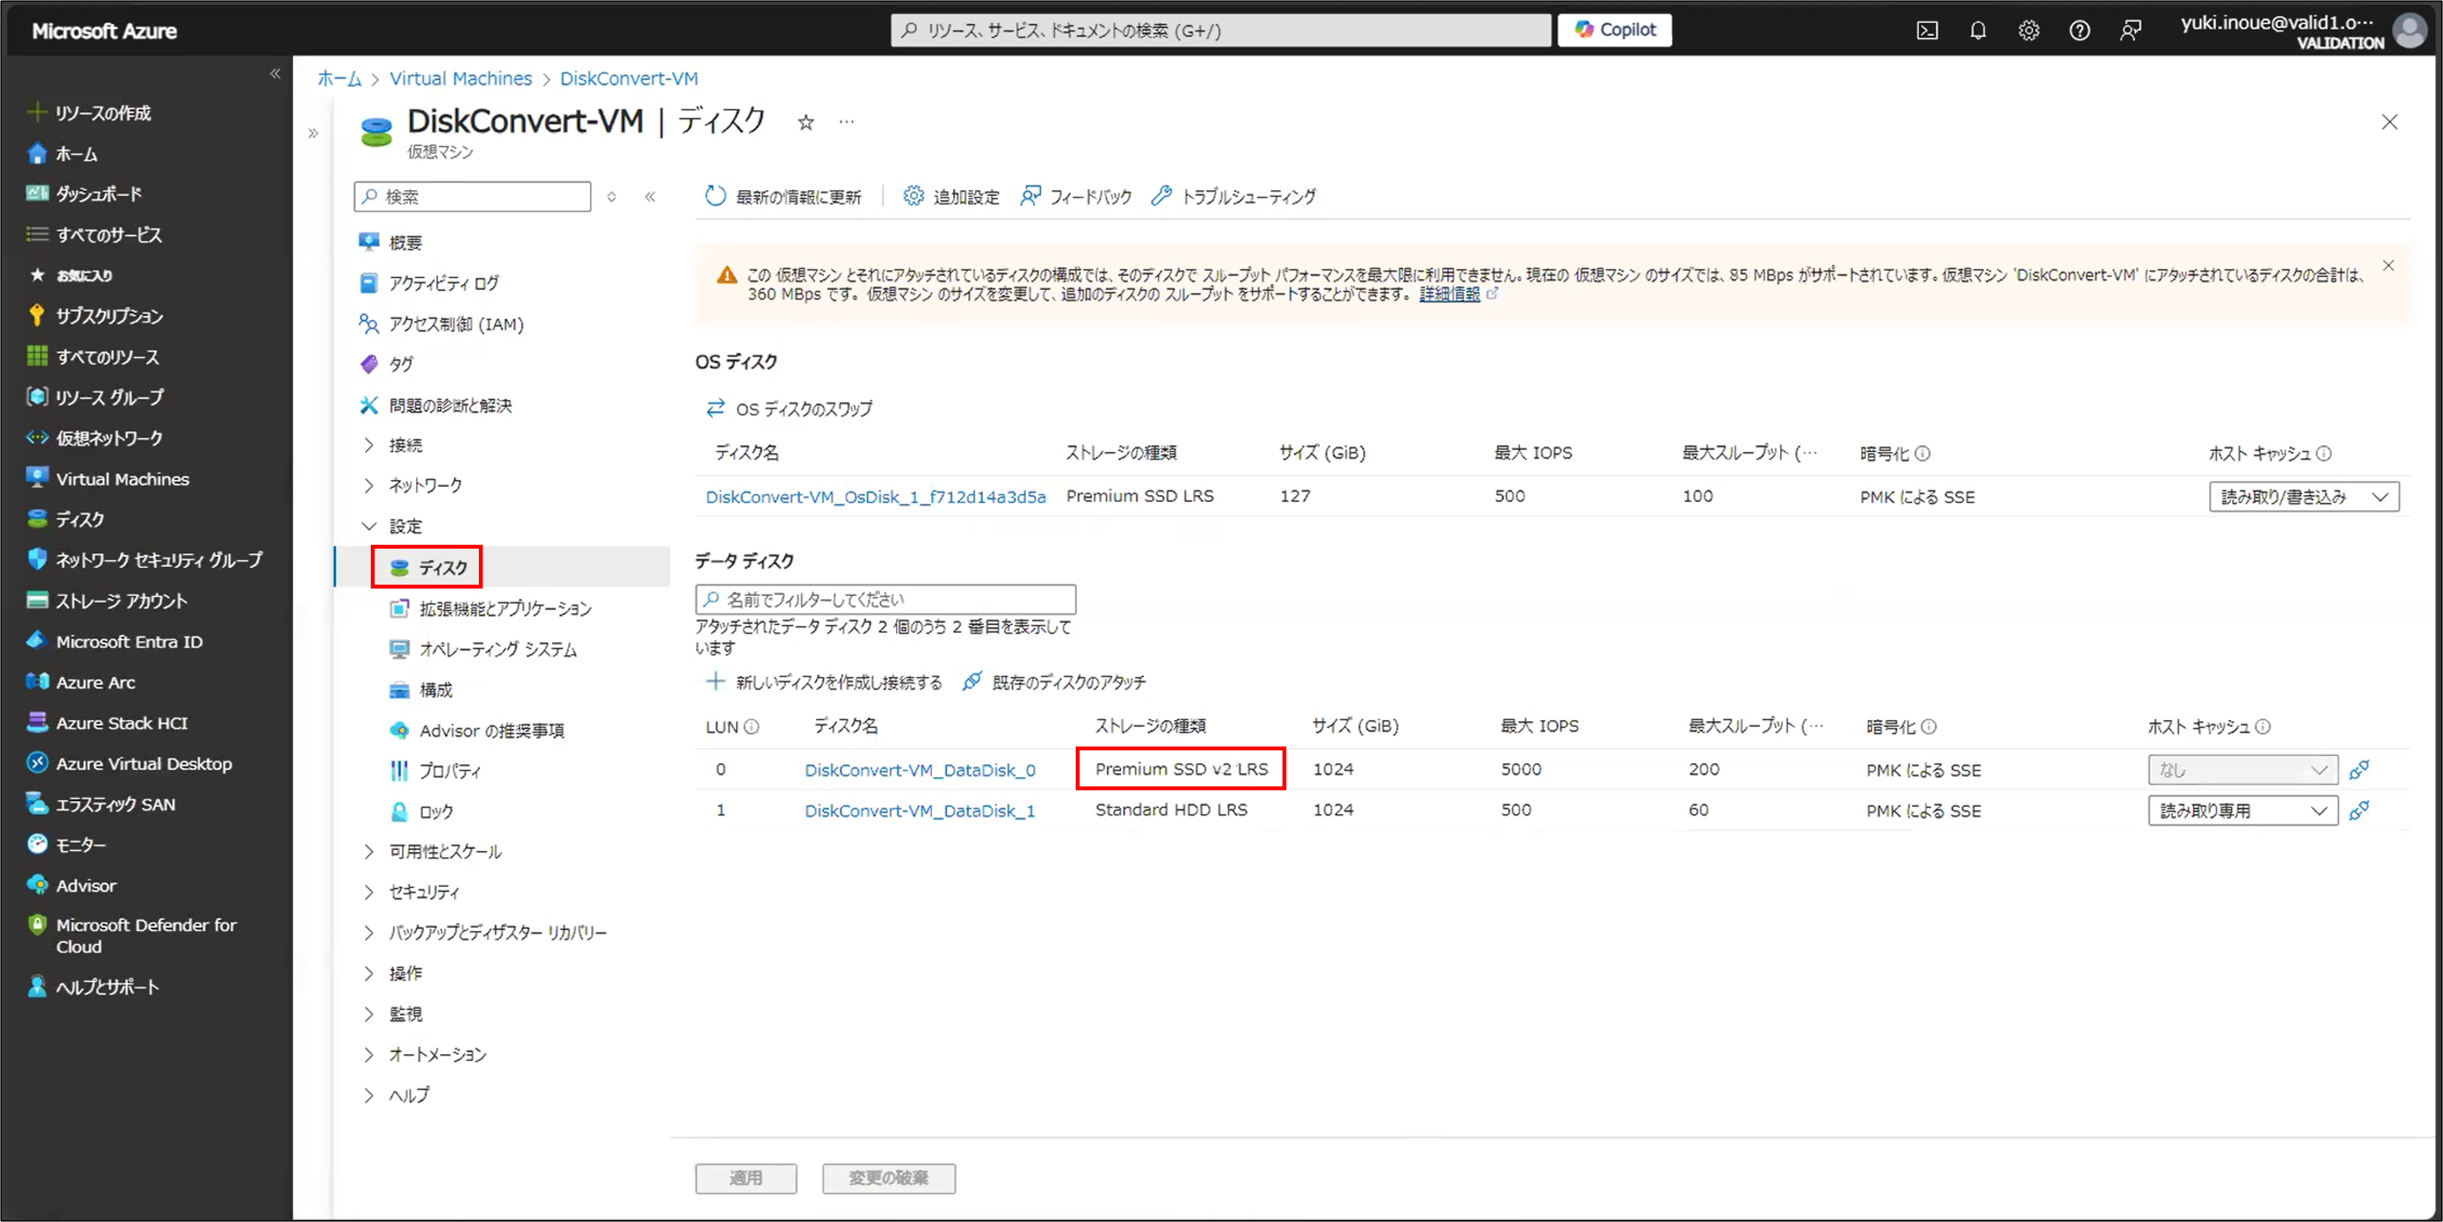Close the DiskConvert-VM blade
The height and width of the screenshot is (1222, 2443).
(2389, 122)
